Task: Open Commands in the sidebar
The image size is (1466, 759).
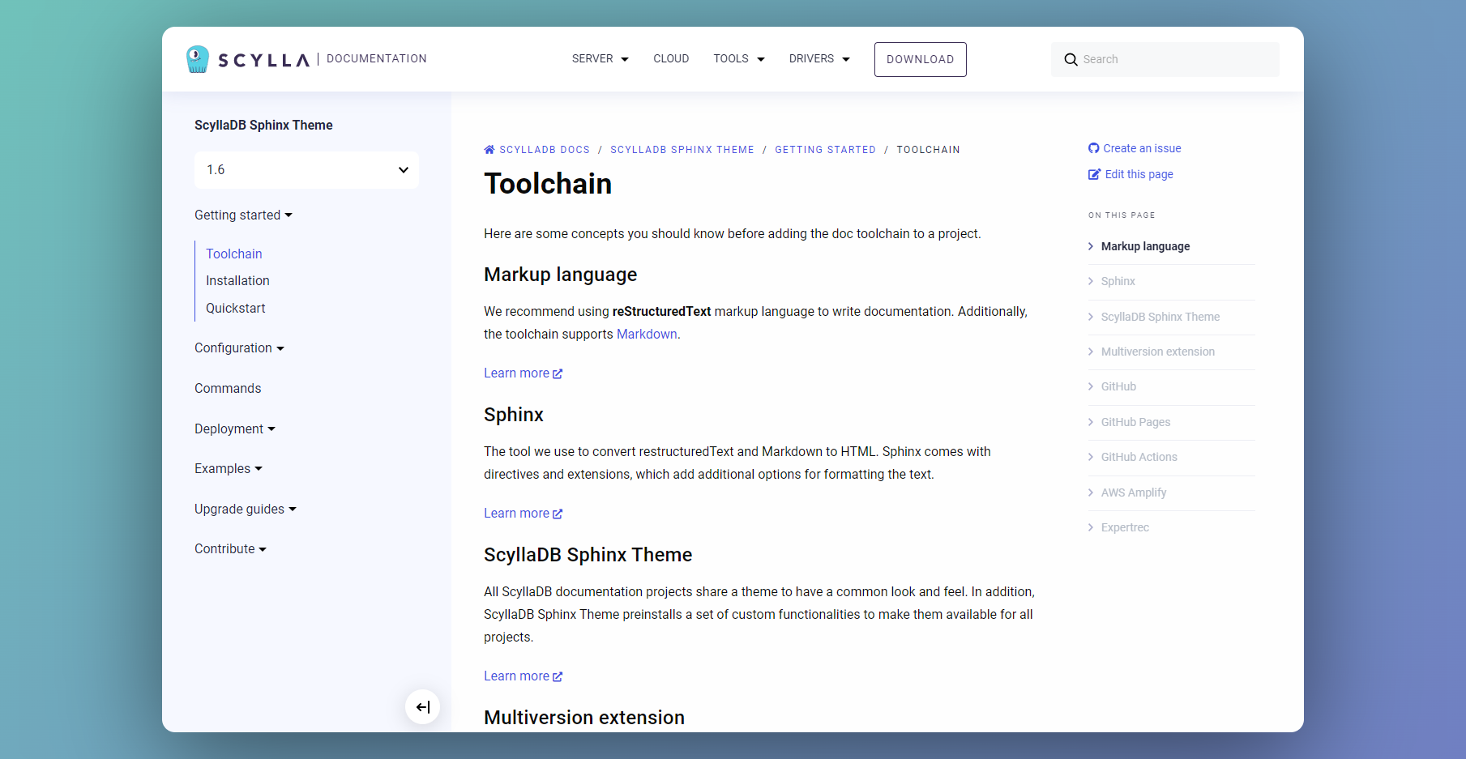Action: tap(228, 388)
